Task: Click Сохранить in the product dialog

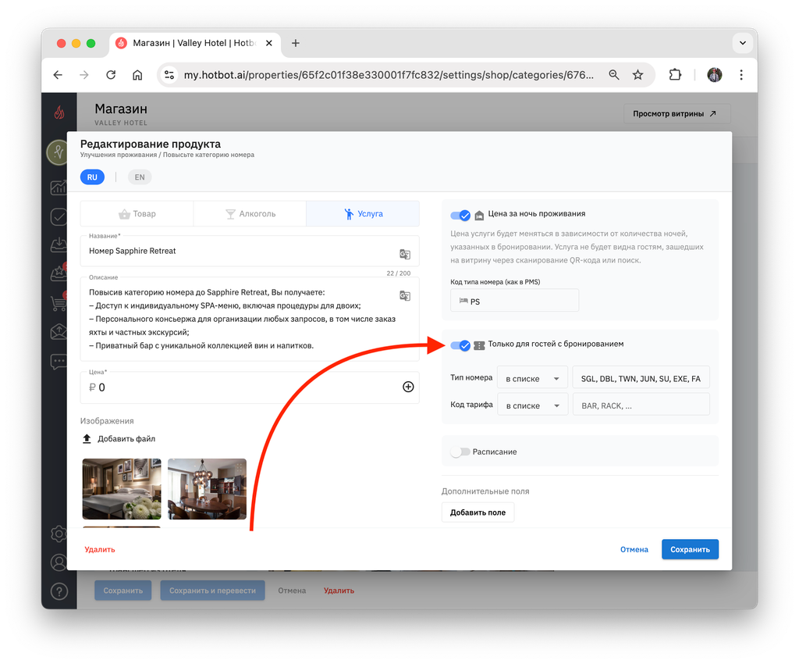Action: (x=690, y=549)
